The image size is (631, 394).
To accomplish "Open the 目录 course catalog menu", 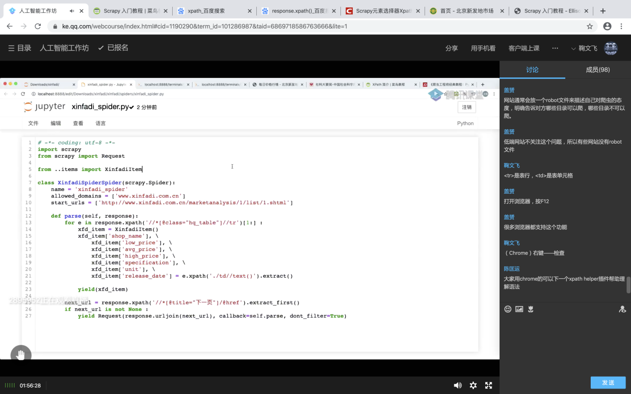I will [20, 48].
